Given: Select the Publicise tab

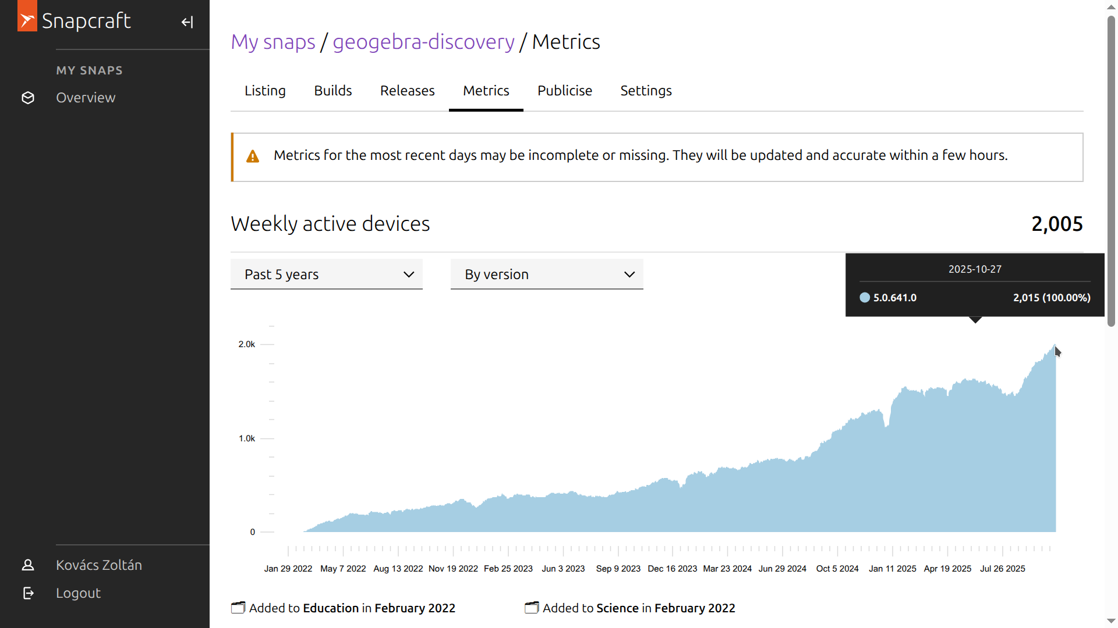Looking at the screenshot, I should (x=564, y=91).
